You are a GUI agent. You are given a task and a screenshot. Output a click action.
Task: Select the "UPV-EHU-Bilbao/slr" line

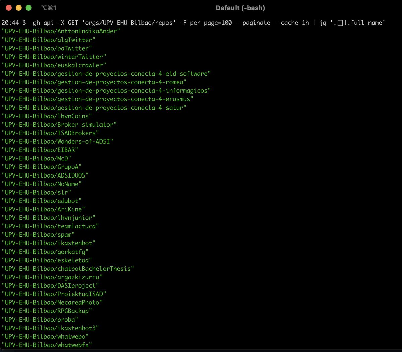[37, 192]
